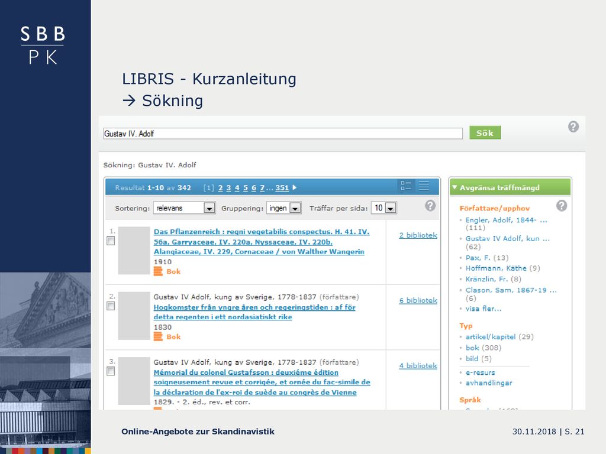This screenshot has height=454, width=606.
Task: Switch to detailed list view icon
Action: [x=406, y=186]
